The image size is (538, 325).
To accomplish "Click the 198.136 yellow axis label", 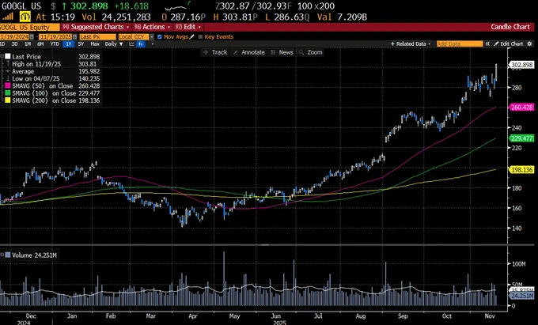I will (521, 170).
